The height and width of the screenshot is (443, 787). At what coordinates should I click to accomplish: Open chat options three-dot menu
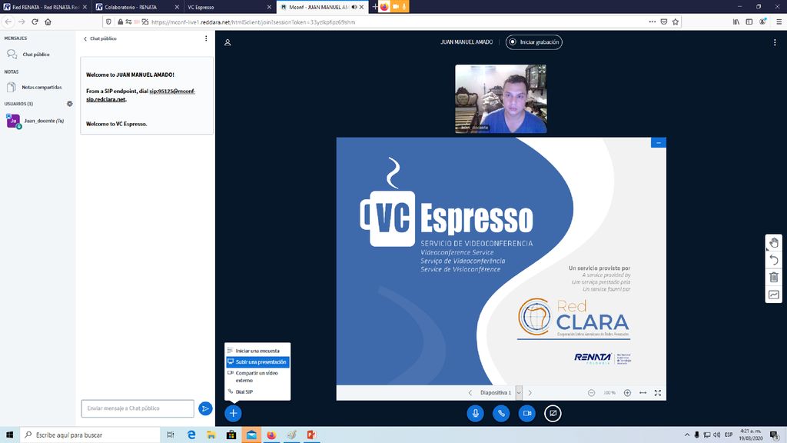click(206, 38)
